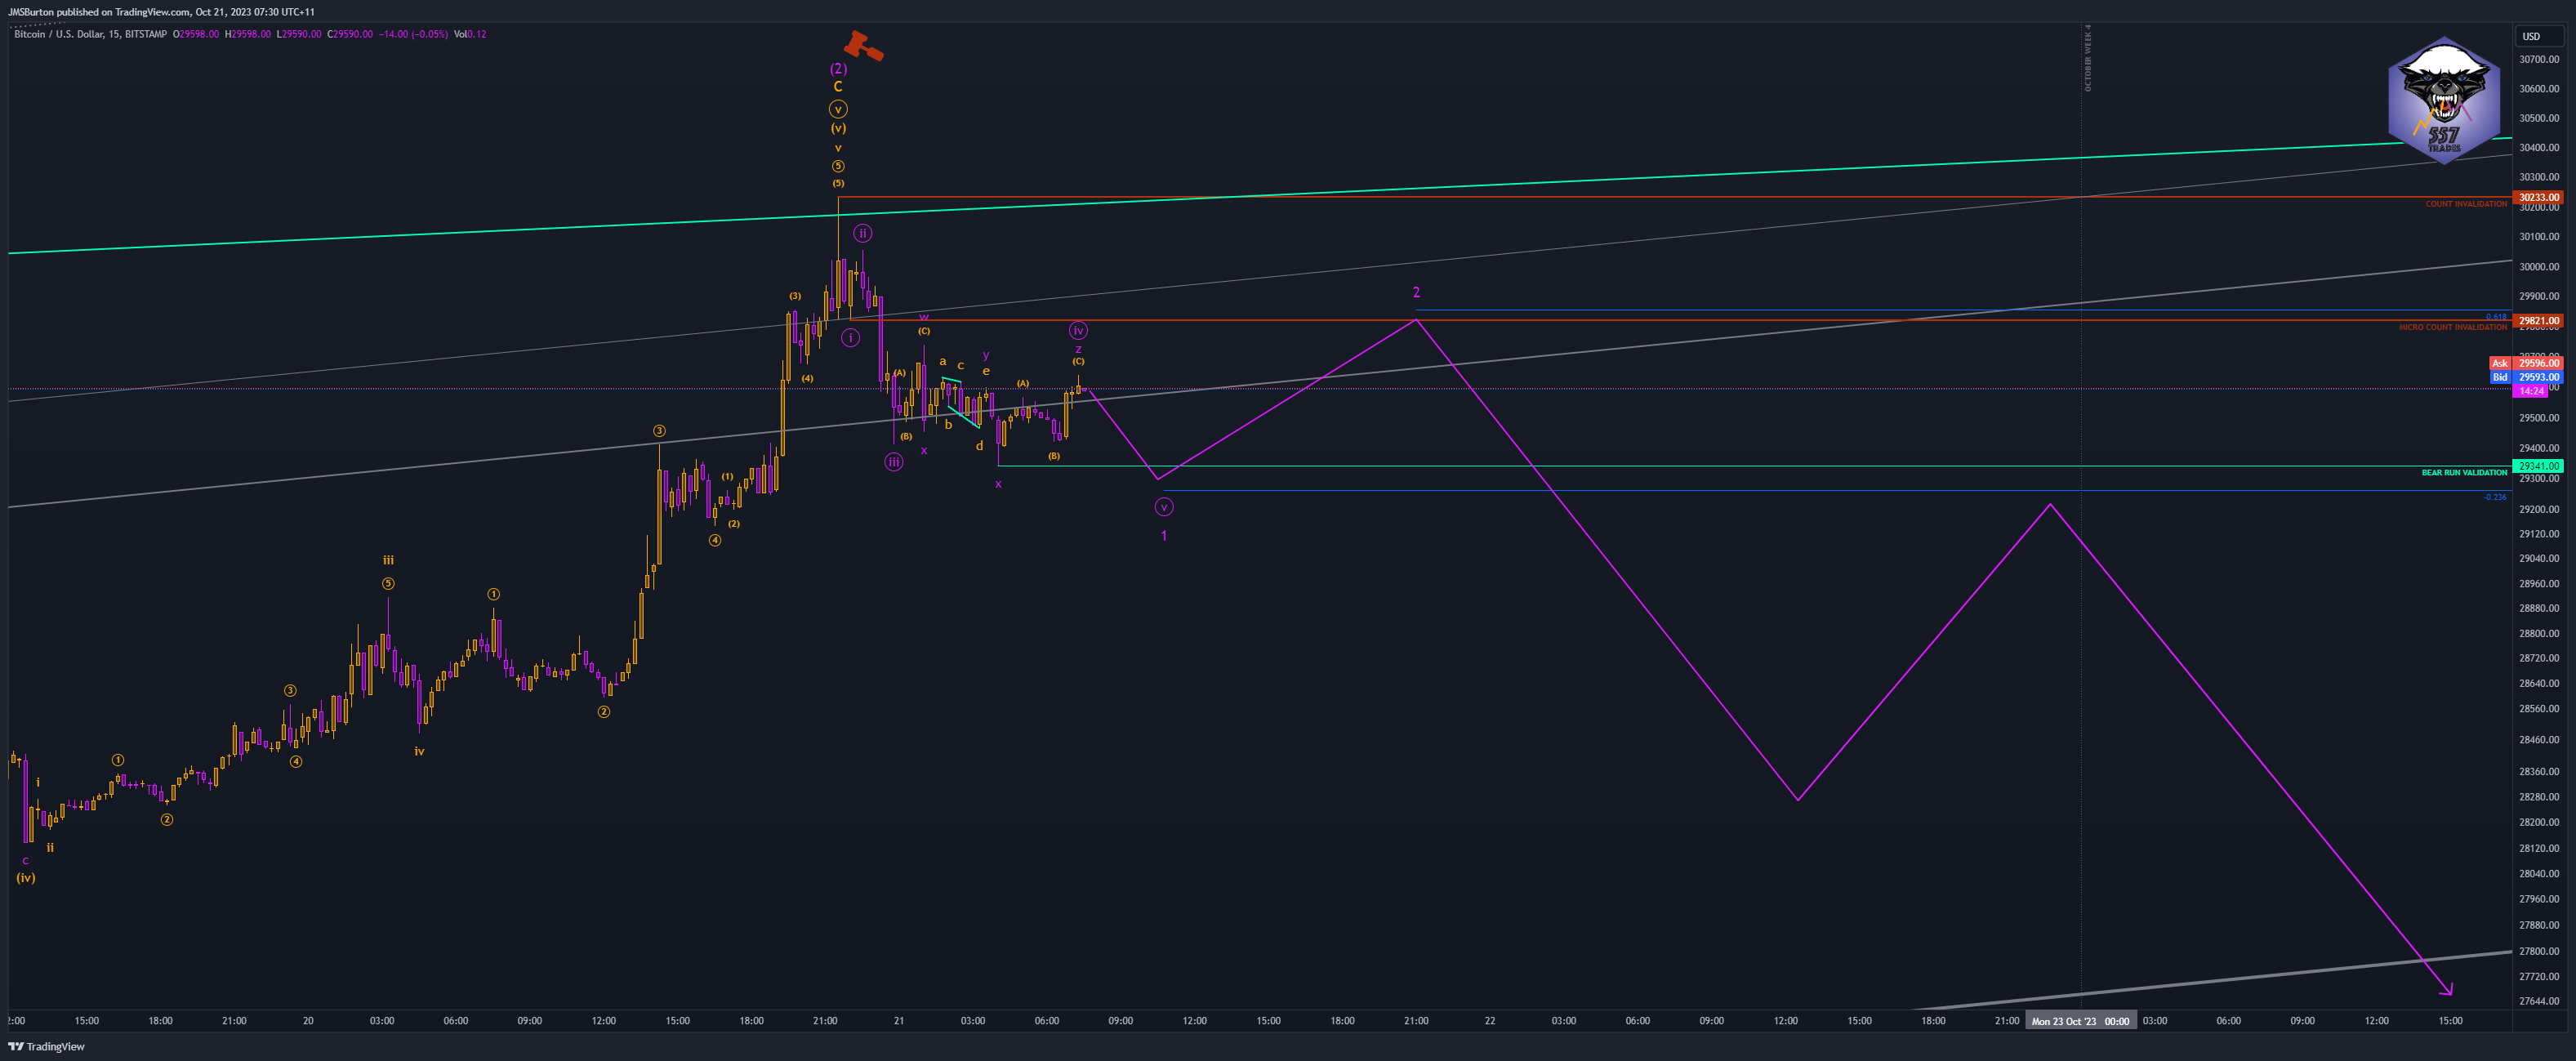Click the orange iii wave label
The height and width of the screenshot is (1061, 2576).
(x=388, y=560)
